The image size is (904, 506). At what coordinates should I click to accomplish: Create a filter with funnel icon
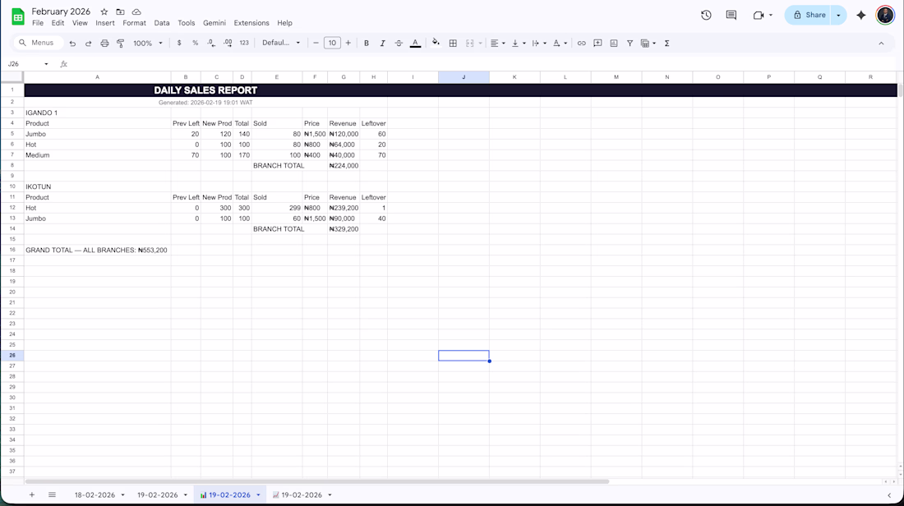point(630,44)
